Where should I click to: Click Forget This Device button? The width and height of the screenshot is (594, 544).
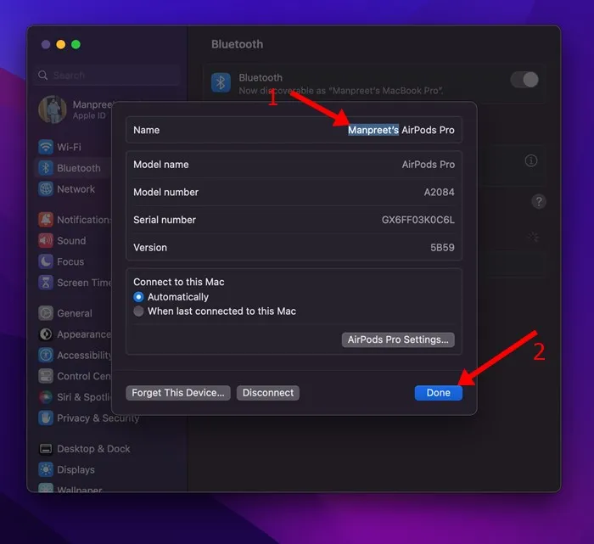pyautogui.click(x=178, y=393)
